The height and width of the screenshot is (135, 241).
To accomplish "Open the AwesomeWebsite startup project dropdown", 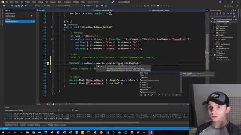I will [x=70, y=6].
